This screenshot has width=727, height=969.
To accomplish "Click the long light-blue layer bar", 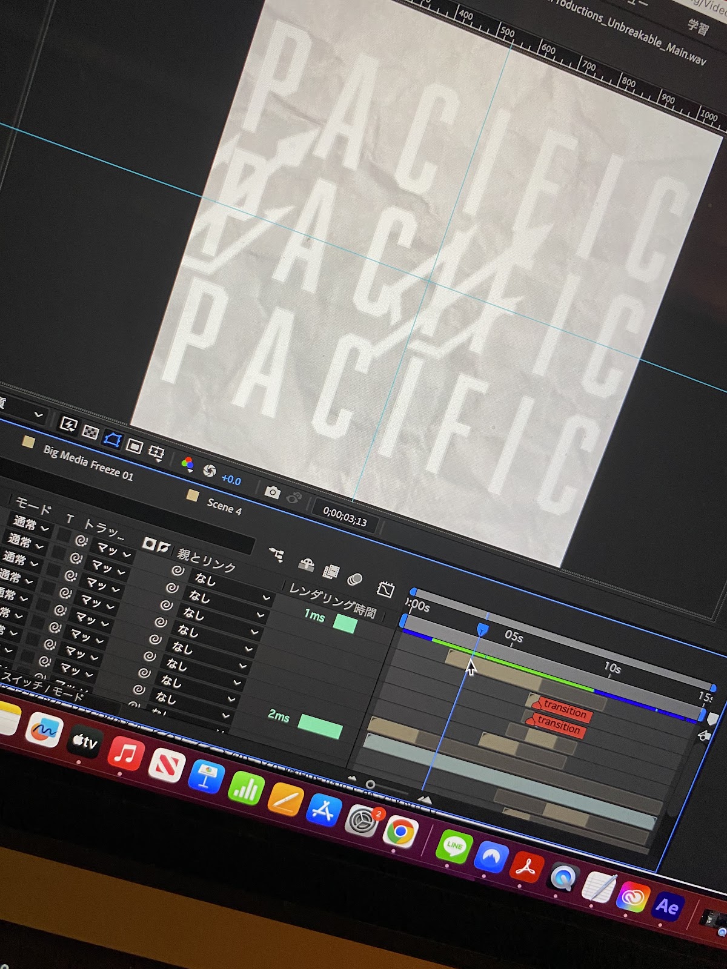I will (x=509, y=781).
